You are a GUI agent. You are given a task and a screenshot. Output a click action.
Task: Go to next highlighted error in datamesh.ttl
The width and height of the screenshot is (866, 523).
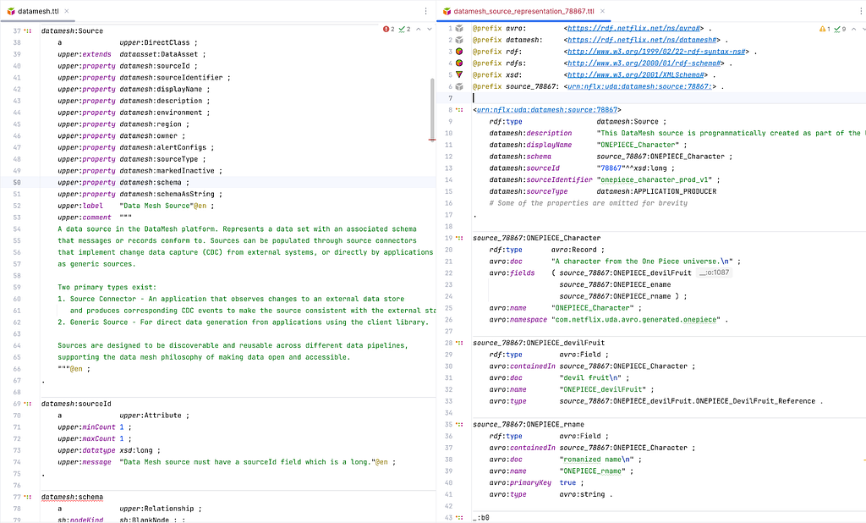pos(429,30)
